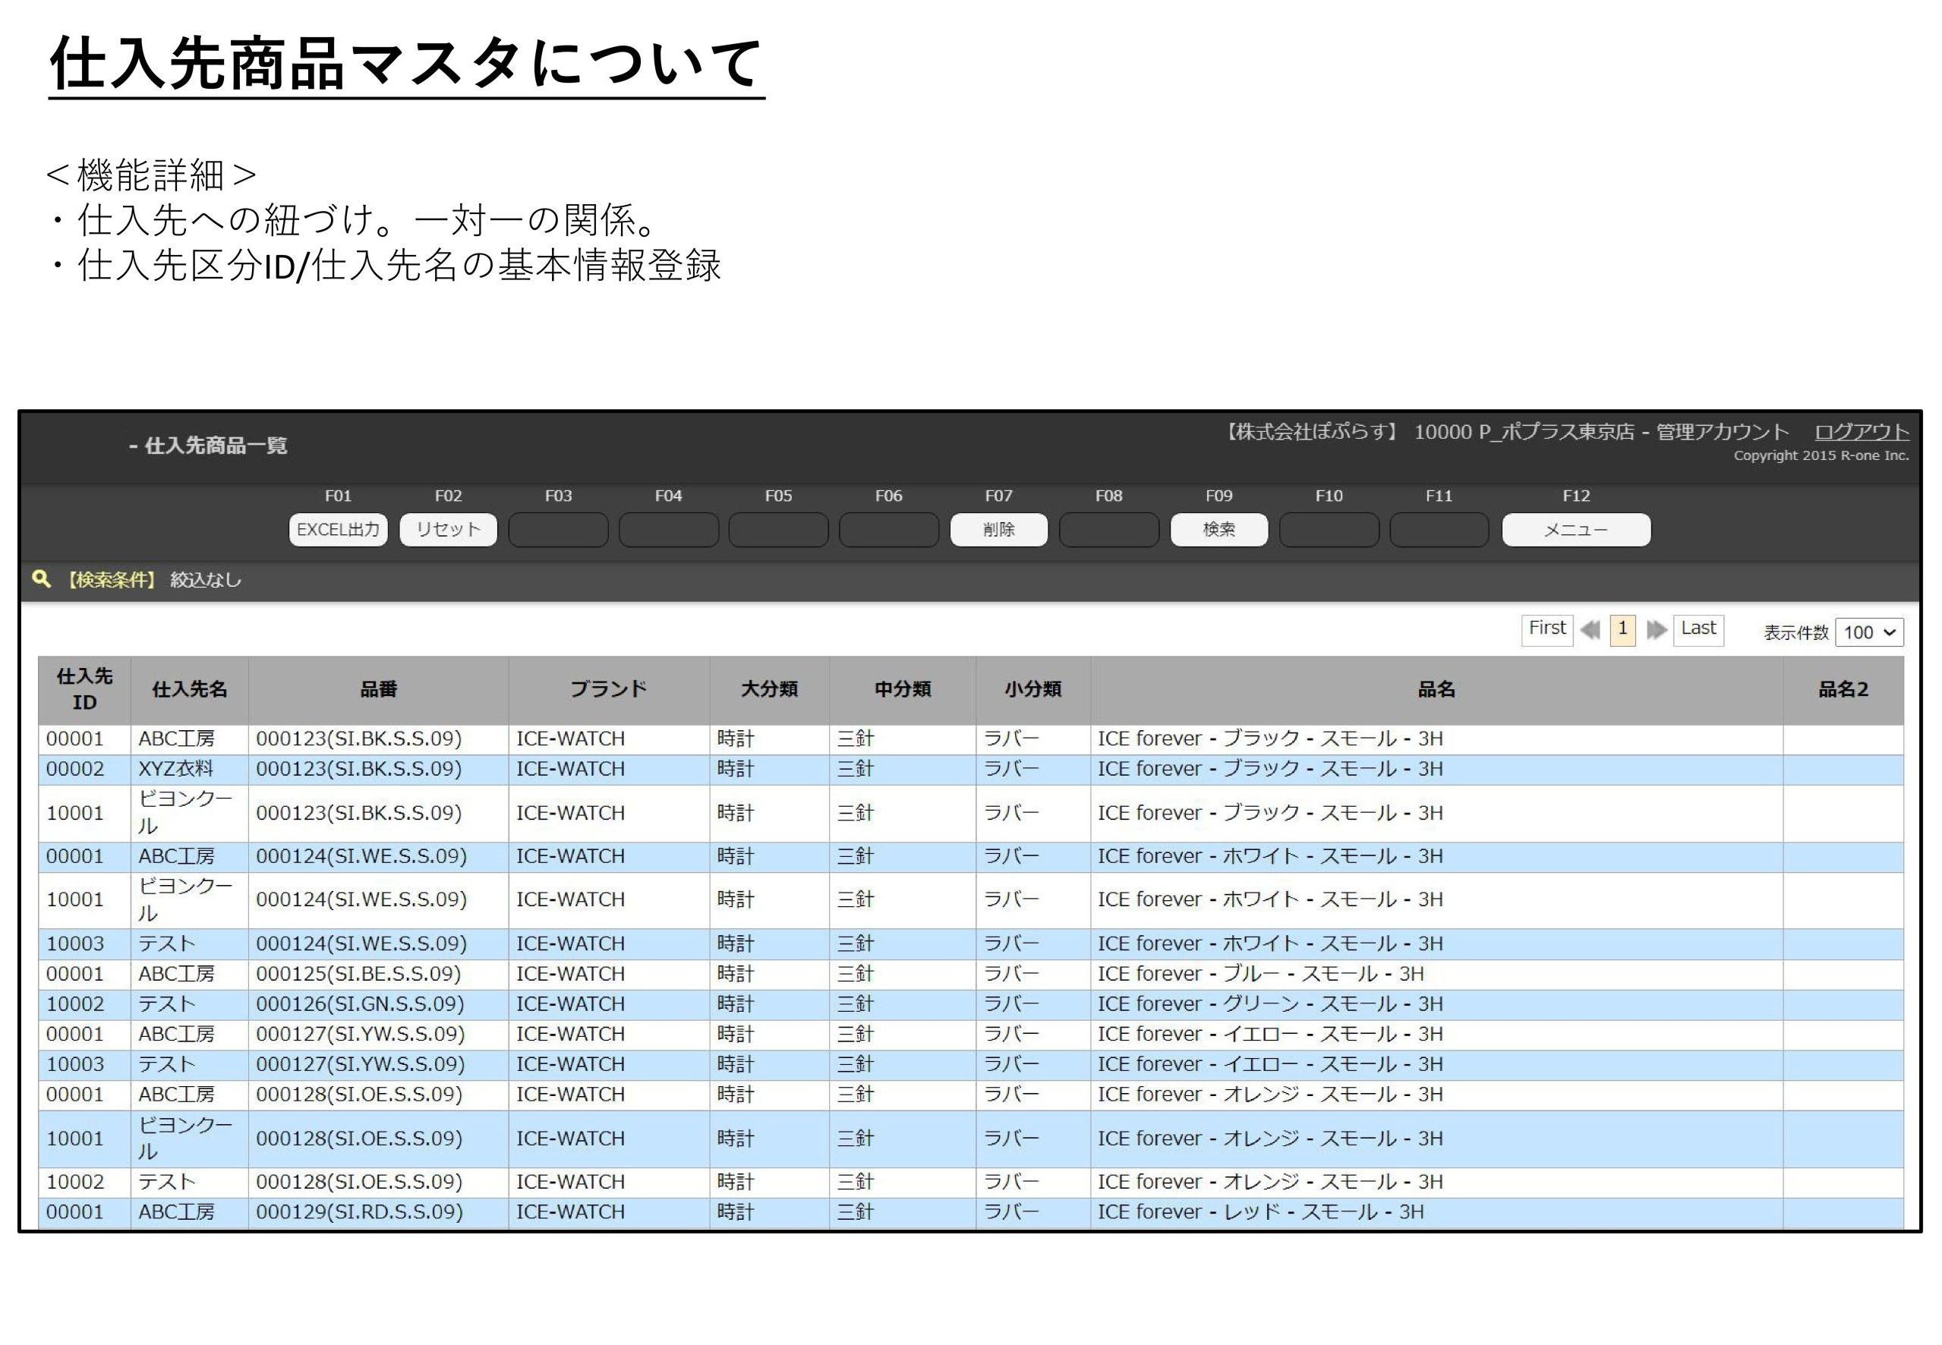1942x1345 pixels.
Task: Click the リセット F02 button
Action: (448, 529)
